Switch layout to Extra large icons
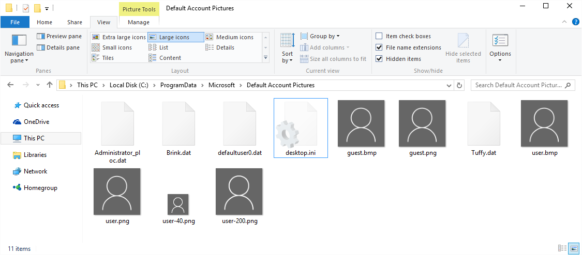 coord(119,37)
